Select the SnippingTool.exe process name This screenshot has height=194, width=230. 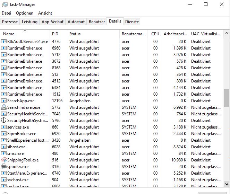click(23, 160)
